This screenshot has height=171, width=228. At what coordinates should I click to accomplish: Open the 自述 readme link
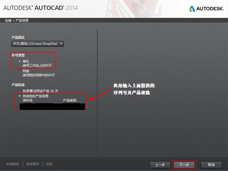click(x=49, y=164)
